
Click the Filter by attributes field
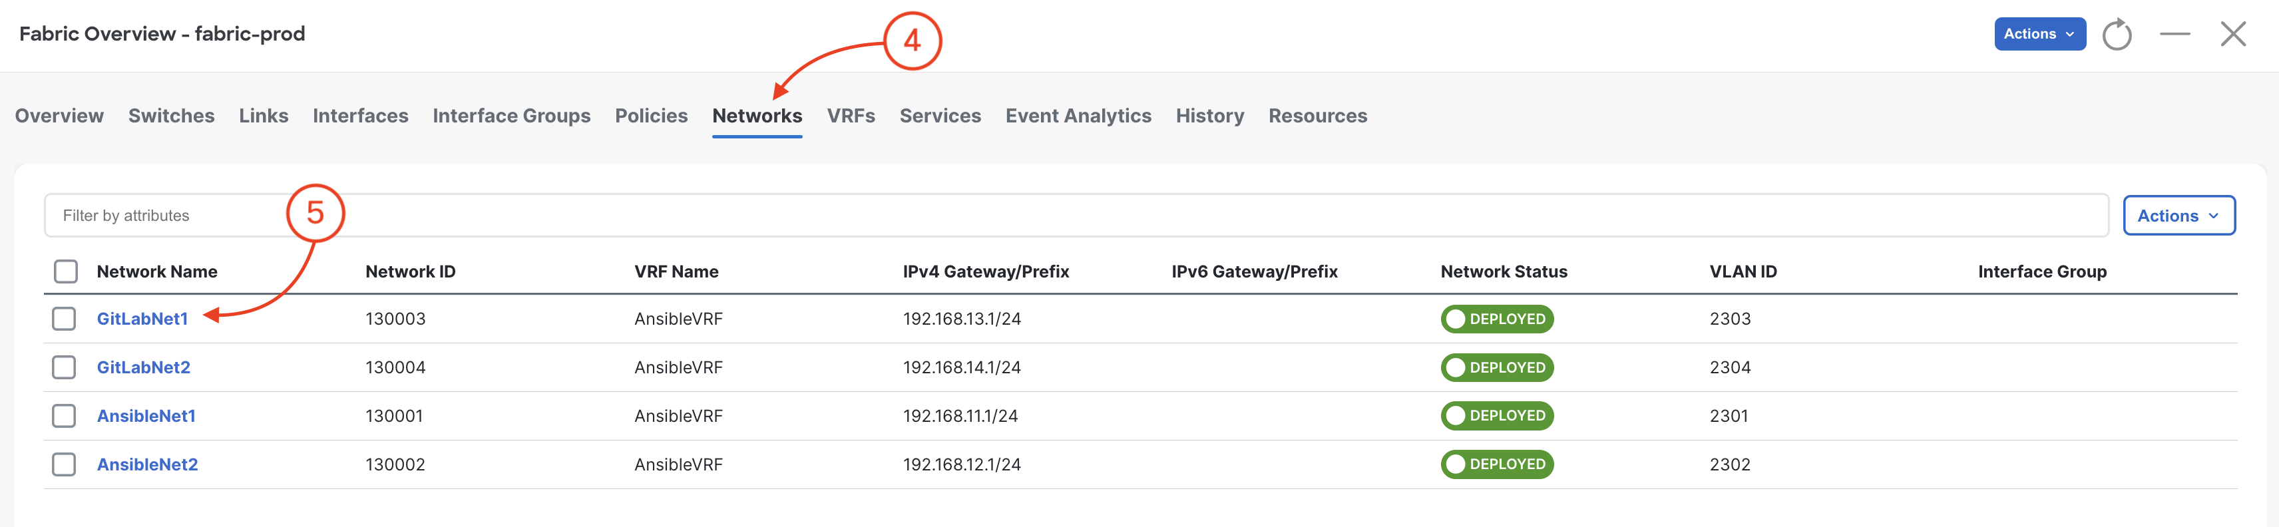coord(1076,216)
